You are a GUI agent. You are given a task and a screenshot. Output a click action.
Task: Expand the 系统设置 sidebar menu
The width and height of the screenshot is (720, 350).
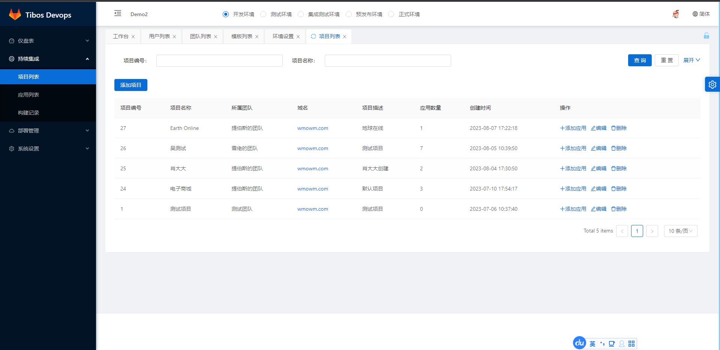coord(48,149)
